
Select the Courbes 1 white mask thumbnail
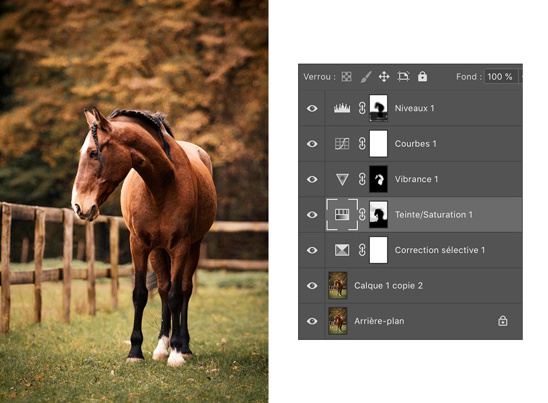coord(379,144)
